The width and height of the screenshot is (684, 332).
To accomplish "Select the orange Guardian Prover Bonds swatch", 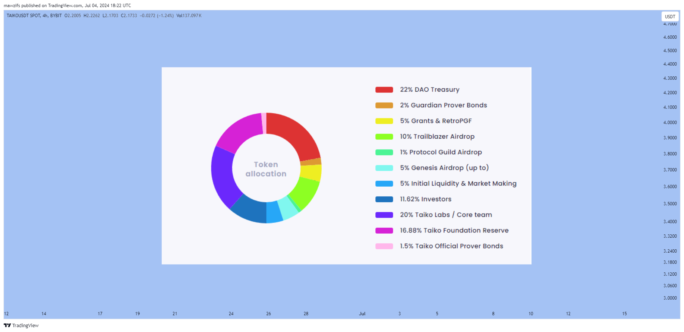I will [384, 105].
